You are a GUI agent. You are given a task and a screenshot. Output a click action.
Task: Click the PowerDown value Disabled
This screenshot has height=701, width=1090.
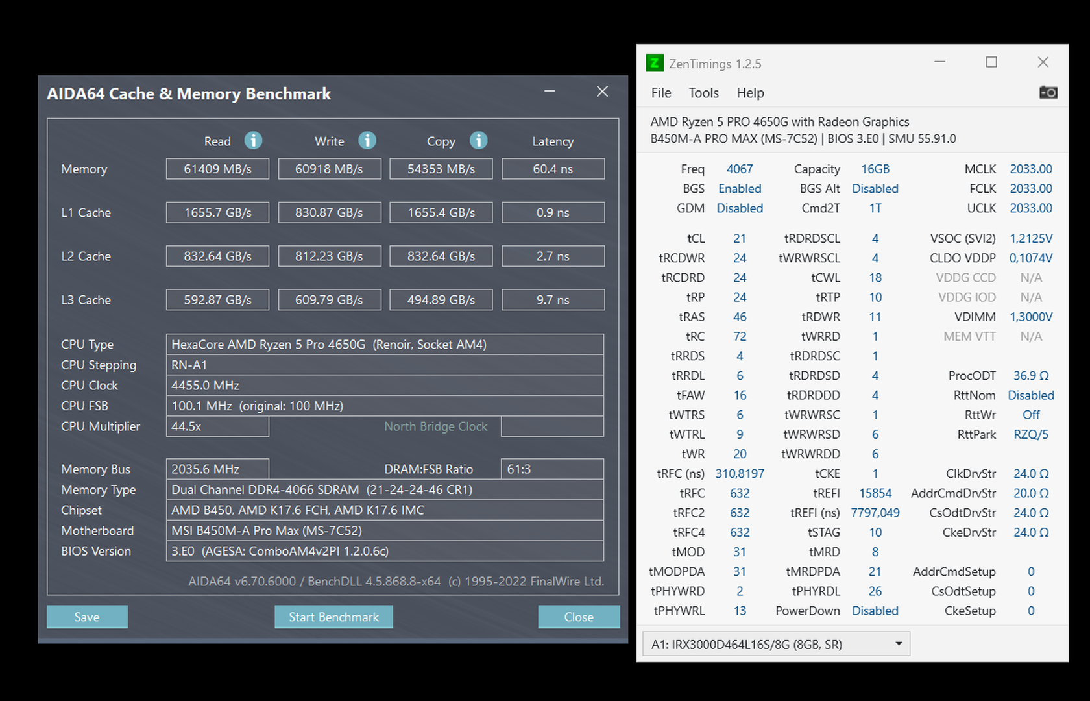875,611
